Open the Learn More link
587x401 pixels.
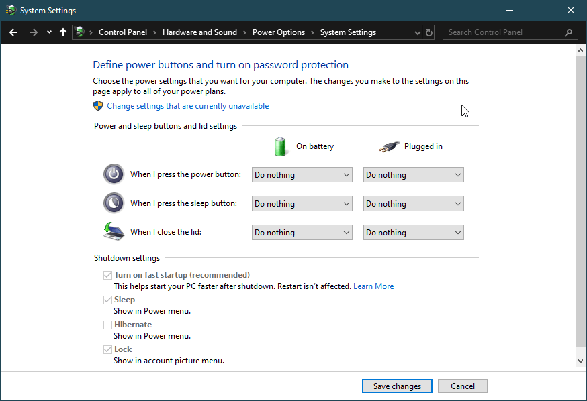click(x=373, y=286)
